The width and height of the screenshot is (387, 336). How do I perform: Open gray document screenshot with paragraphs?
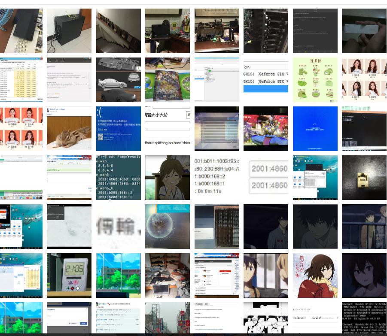pos(69,80)
